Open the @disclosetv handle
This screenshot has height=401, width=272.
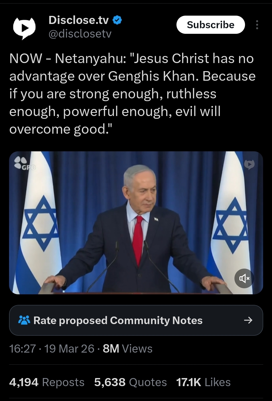(80, 34)
